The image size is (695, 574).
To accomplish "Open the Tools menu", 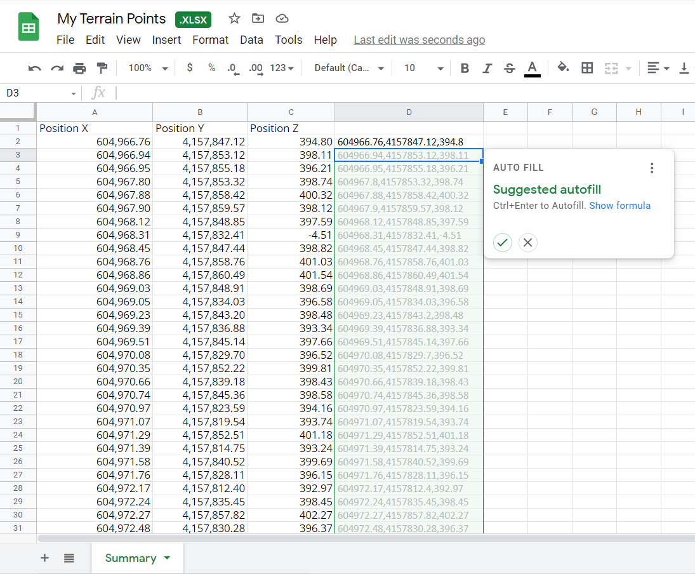I will tap(289, 40).
